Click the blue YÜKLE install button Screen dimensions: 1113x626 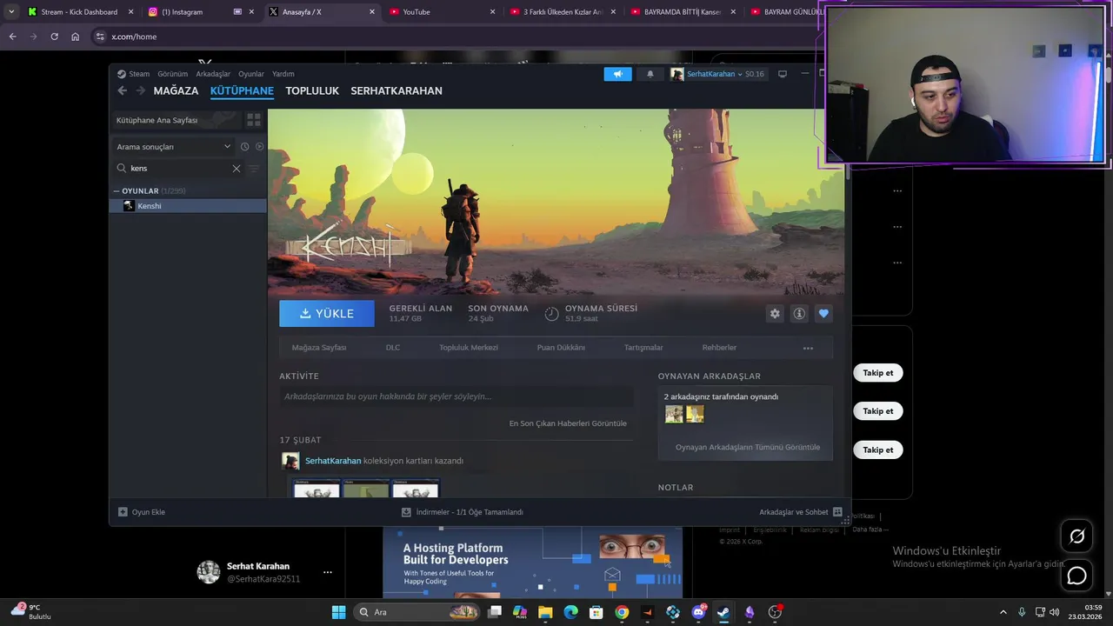(327, 314)
